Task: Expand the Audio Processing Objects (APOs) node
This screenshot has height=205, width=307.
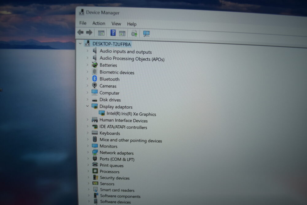Action: pos(87,58)
